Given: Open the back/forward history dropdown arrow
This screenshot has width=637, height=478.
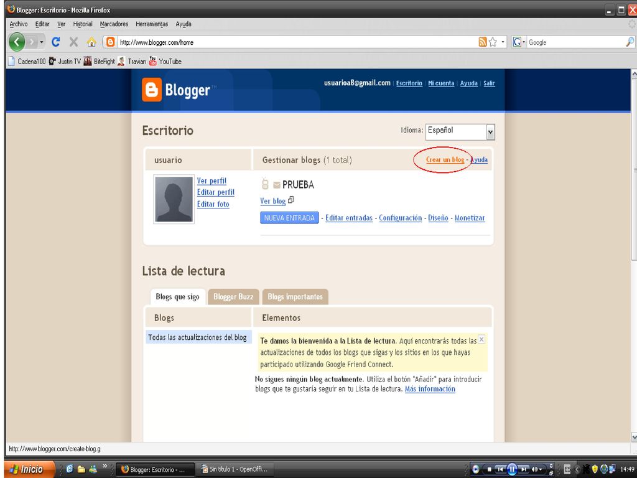Looking at the screenshot, I should [x=42, y=42].
